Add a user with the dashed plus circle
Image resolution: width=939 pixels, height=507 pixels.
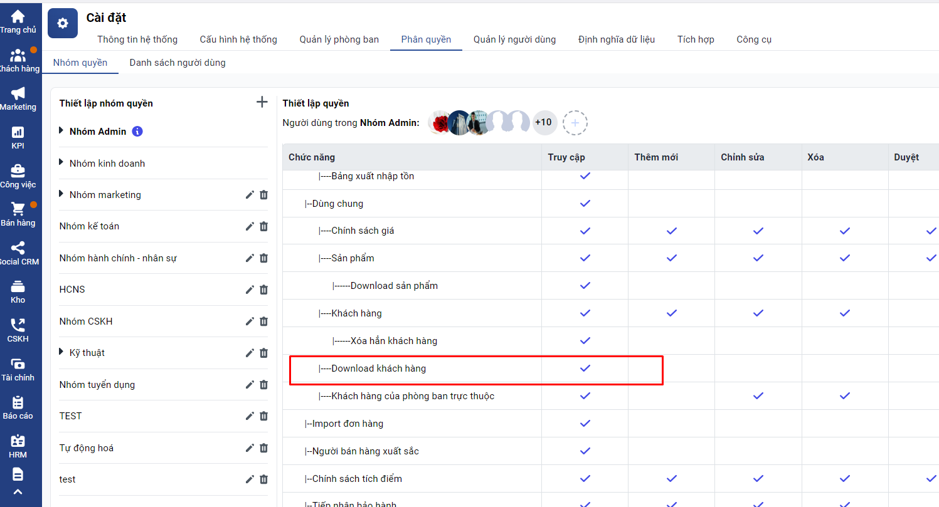[x=575, y=123]
